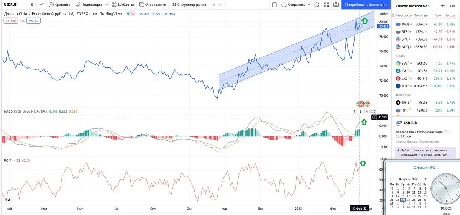Open chart settings gear
Image resolution: width=460 pixels, height=215 pixels.
[x=317, y=5]
